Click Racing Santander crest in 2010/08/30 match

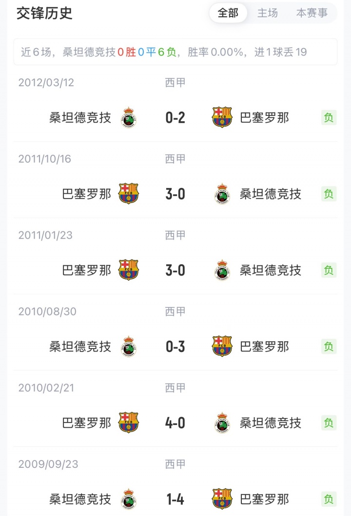tap(129, 346)
